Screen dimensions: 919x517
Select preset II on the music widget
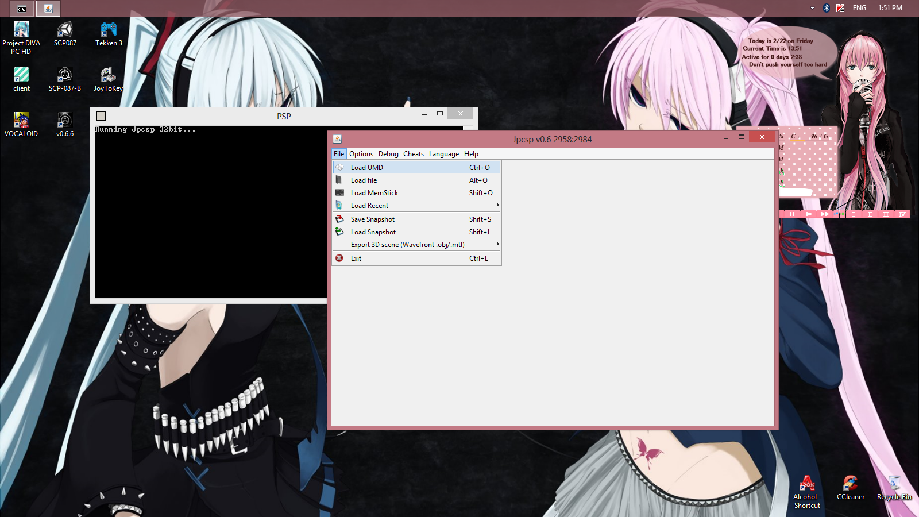pyautogui.click(x=870, y=214)
